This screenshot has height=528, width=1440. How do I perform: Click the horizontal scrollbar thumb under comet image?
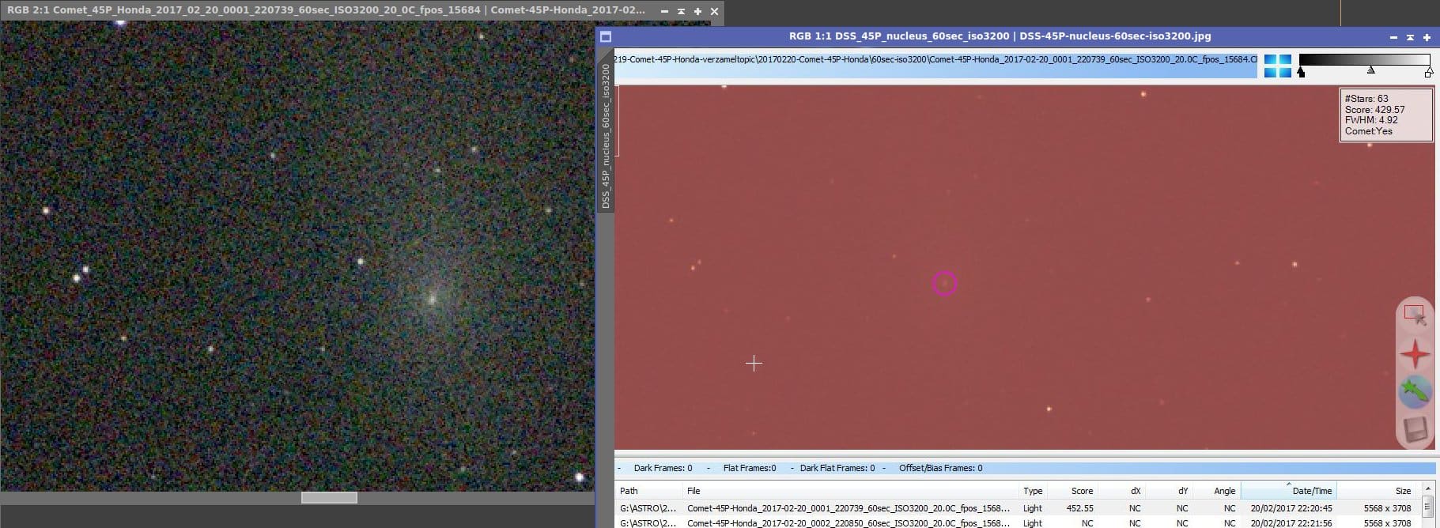(329, 497)
